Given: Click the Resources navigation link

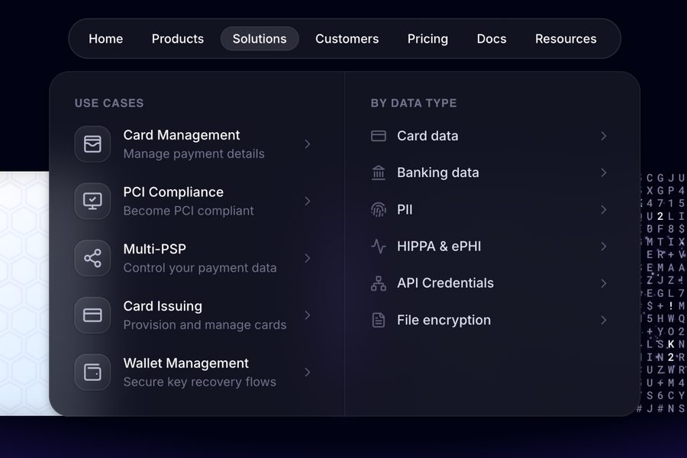Looking at the screenshot, I should point(566,38).
